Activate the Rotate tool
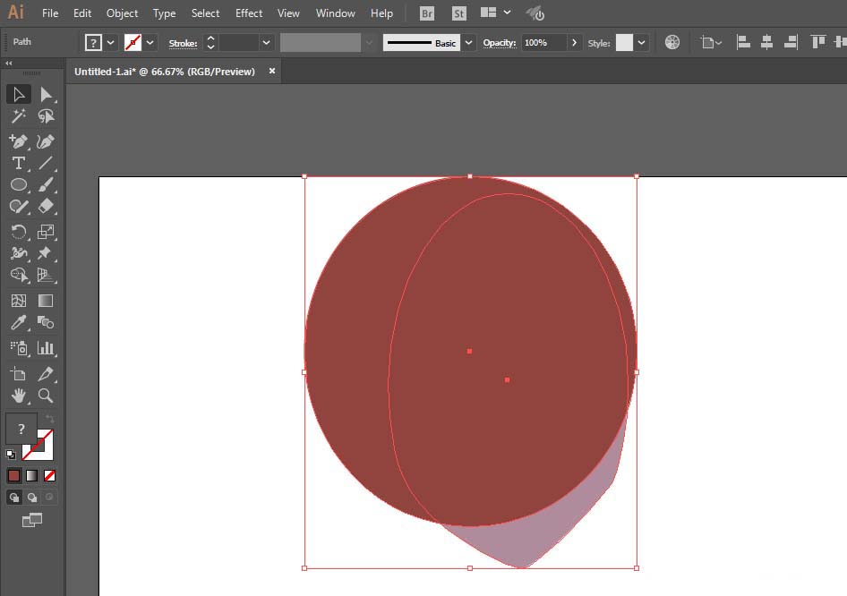Screen dimensions: 847x596 (x=19, y=232)
